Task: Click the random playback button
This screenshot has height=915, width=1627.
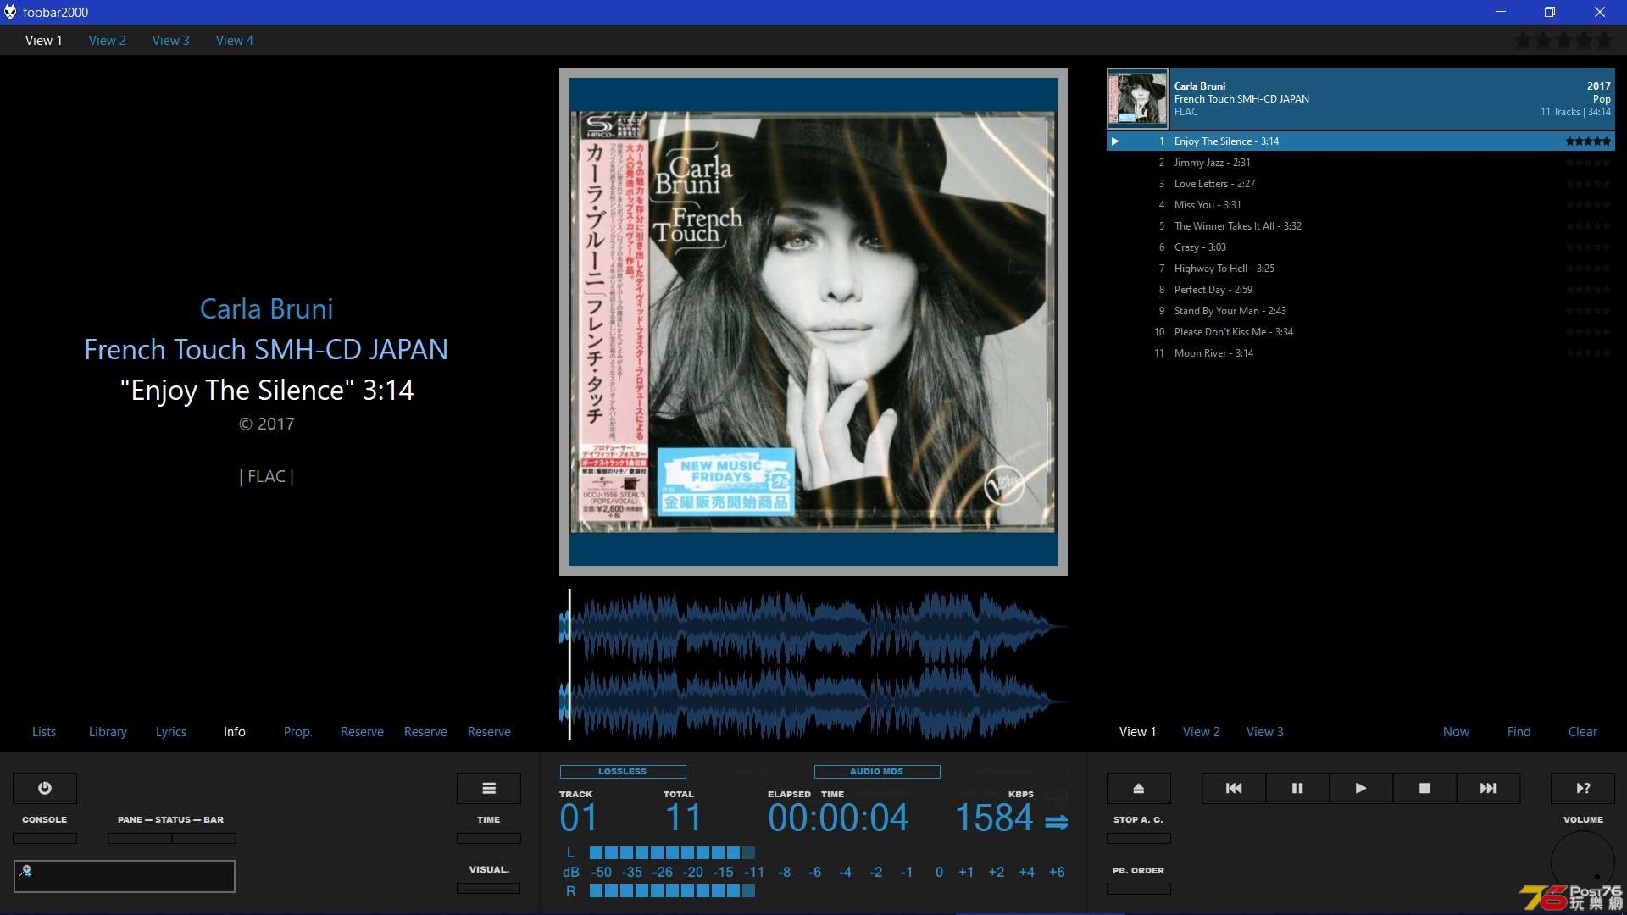Action: (x=1583, y=788)
